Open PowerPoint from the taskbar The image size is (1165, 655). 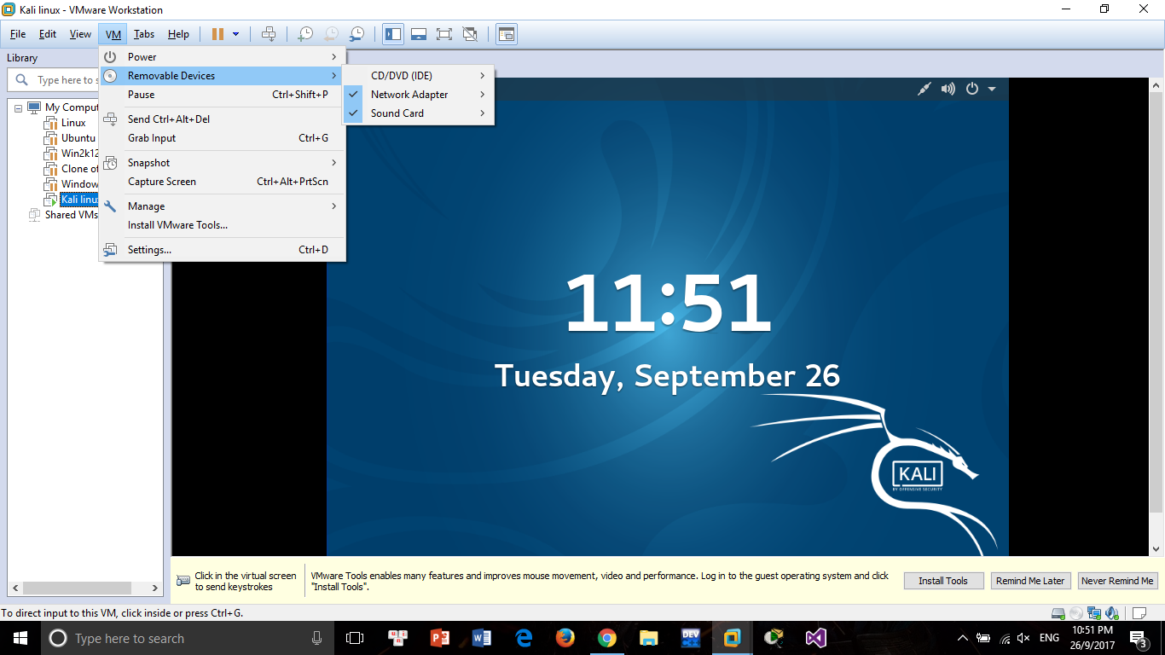tap(439, 638)
